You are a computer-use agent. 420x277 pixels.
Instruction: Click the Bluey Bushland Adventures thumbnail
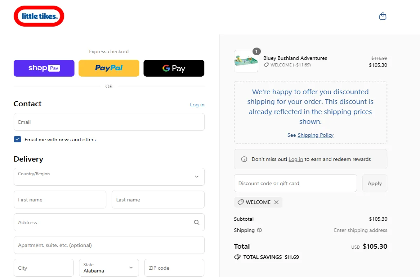click(246, 61)
